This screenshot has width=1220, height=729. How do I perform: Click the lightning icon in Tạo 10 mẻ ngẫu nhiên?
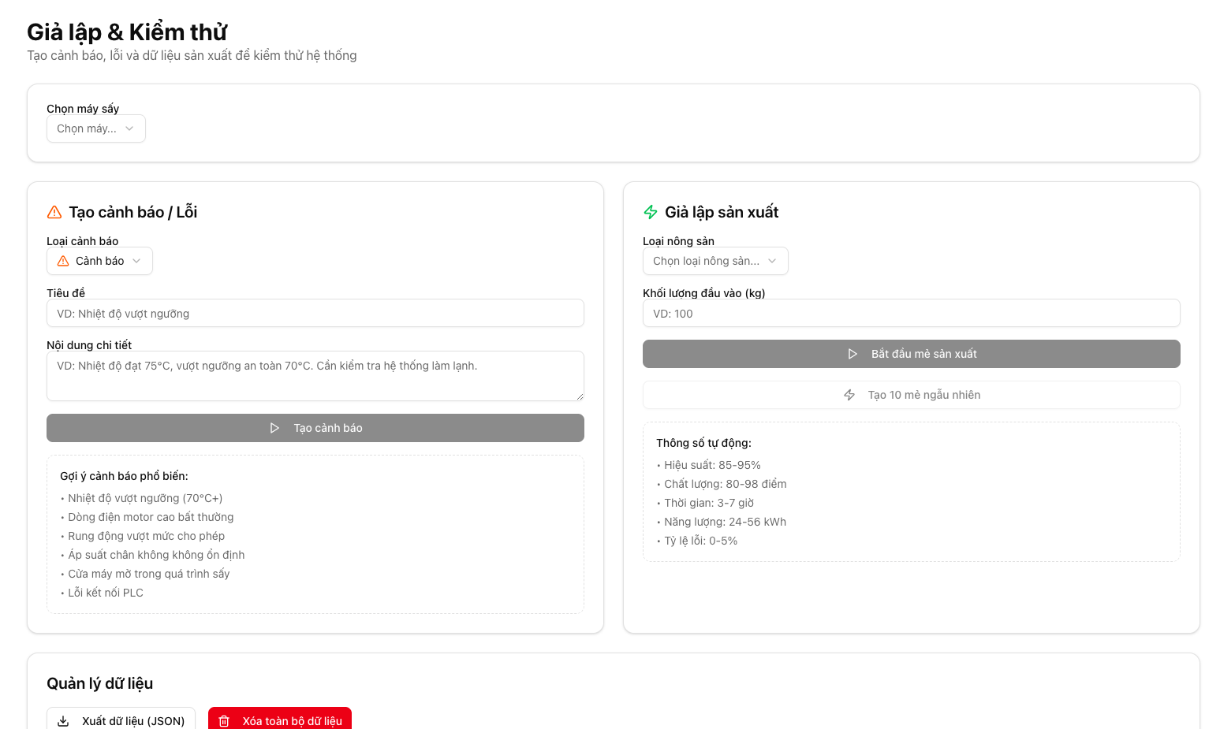tap(849, 395)
